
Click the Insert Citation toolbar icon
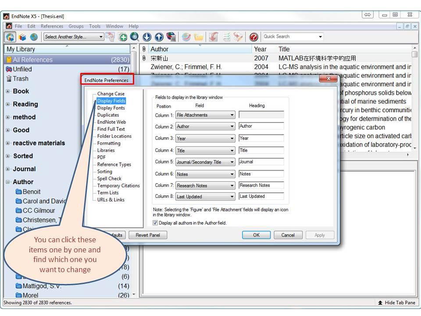coord(214,37)
